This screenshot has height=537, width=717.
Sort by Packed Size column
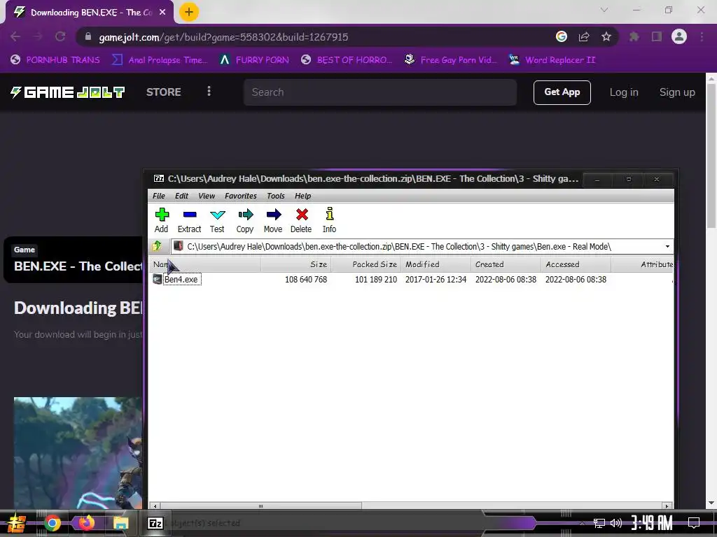pyautogui.click(x=366, y=264)
